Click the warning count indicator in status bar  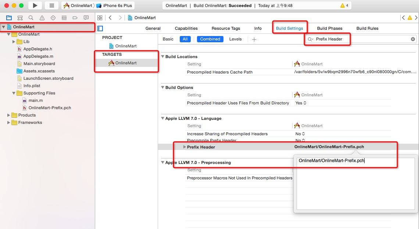[344, 6]
